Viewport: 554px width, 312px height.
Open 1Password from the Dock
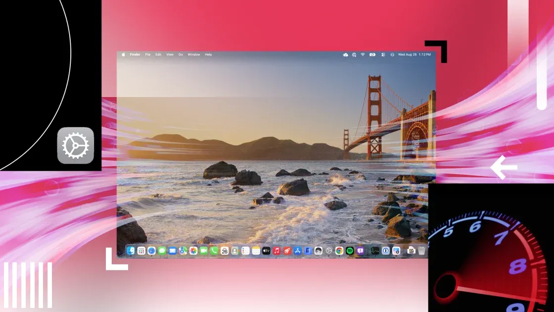[385, 251]
